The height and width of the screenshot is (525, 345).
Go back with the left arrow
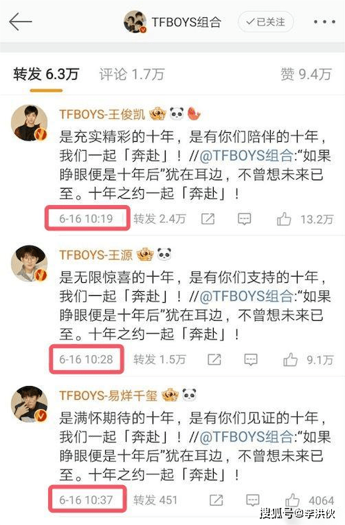coord(21,22)
